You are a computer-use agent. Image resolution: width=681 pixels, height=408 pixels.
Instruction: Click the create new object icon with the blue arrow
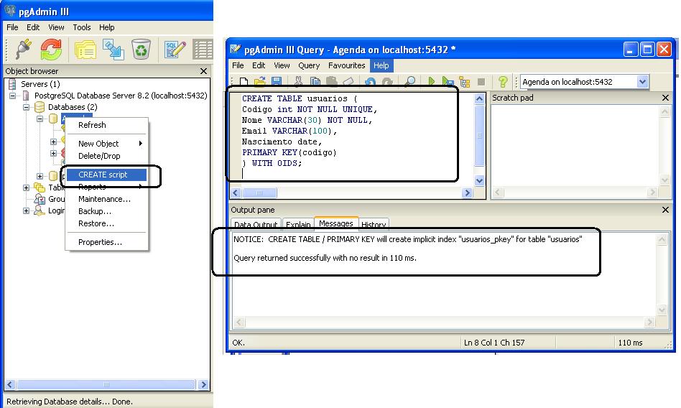pyautogui.click(x=113, y=50)
